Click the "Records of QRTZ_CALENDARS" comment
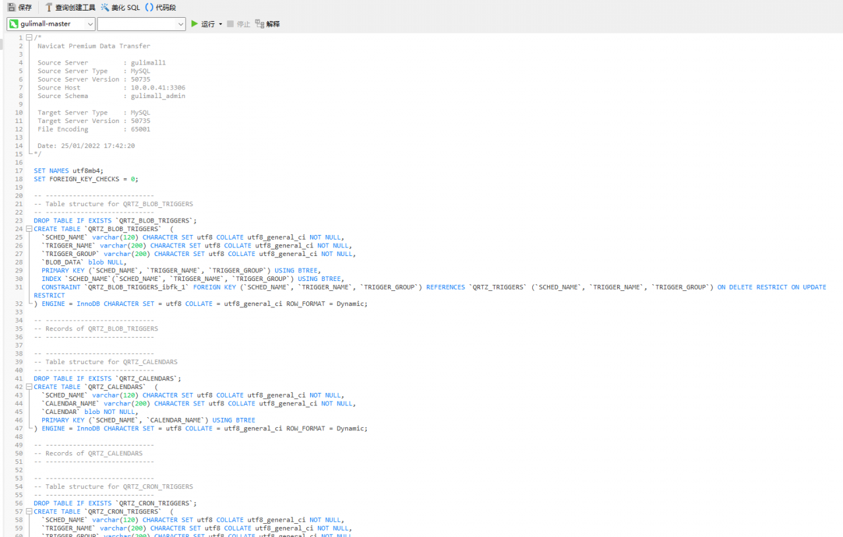 pos(88,453)
